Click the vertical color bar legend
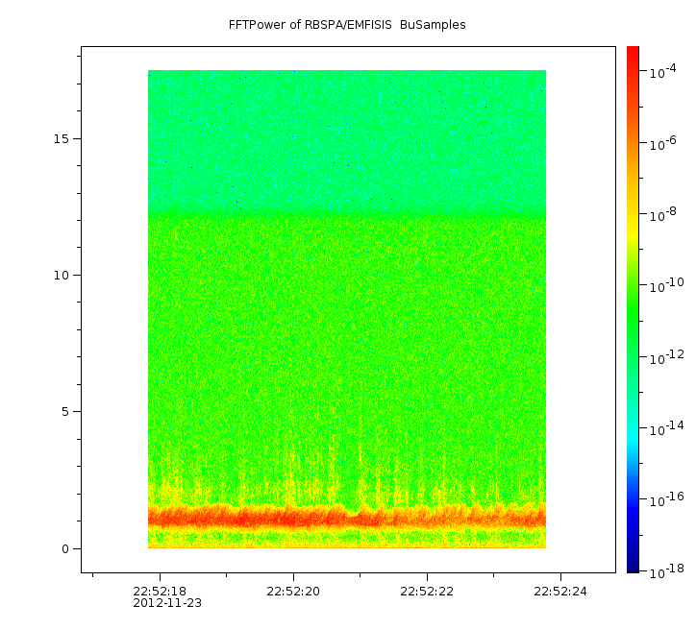The width and height of the screenshot is (696, 630). pos(633,309)
